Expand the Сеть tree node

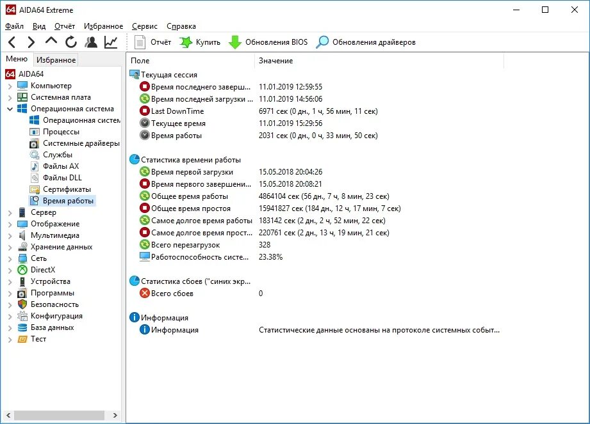click(x=10, y=259)
